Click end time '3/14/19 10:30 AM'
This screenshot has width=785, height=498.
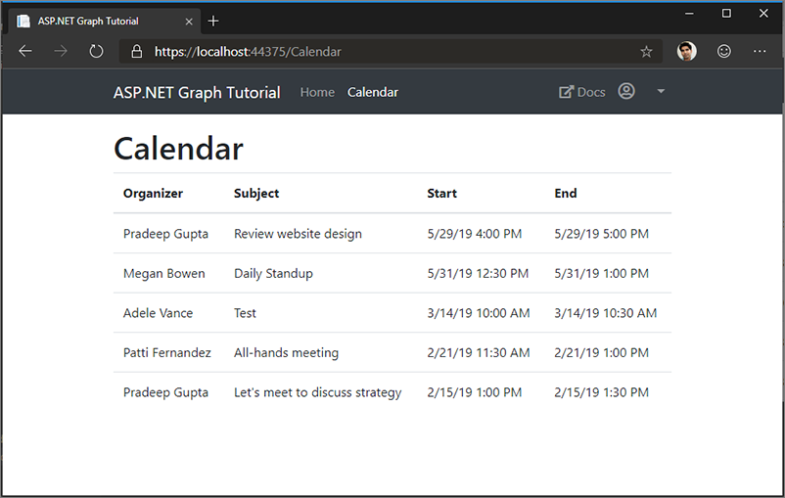point(606,313)
